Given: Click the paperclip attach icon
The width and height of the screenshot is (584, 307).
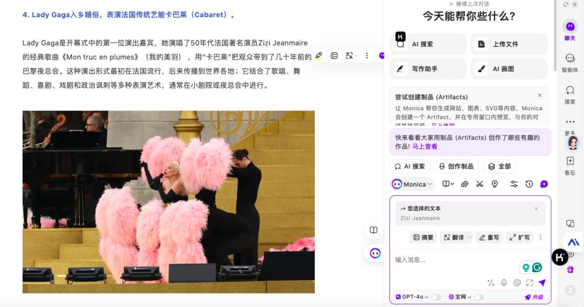Looking at the screenshot, I should (x=464, y=184).
